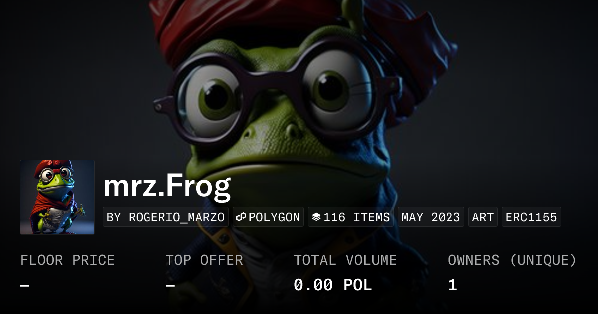
Task: Select the POLYGON chain text label
Action: coord(274,217)
